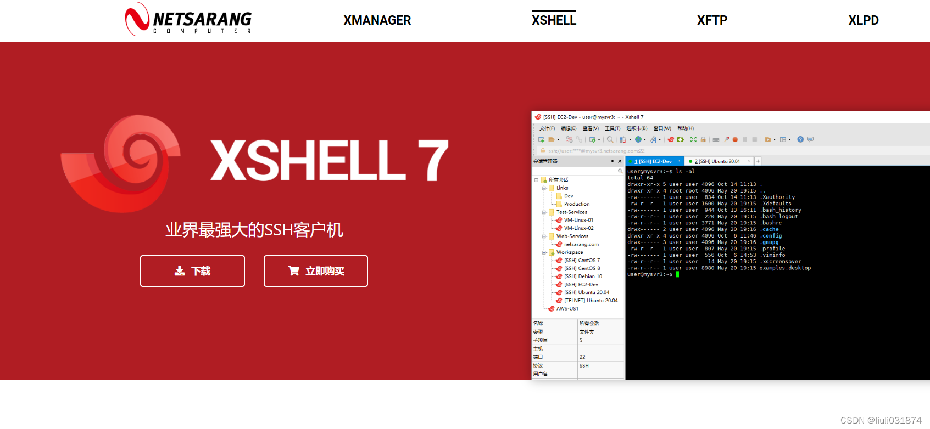Click the keyboard key-mapping toolbar icon

[716, 139]
